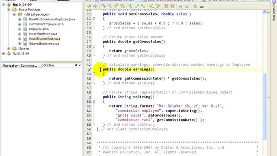Screen dimensions: 277x156
Task: Click the default package box icon
Action: pyautogui.click(x=20, y=14)
